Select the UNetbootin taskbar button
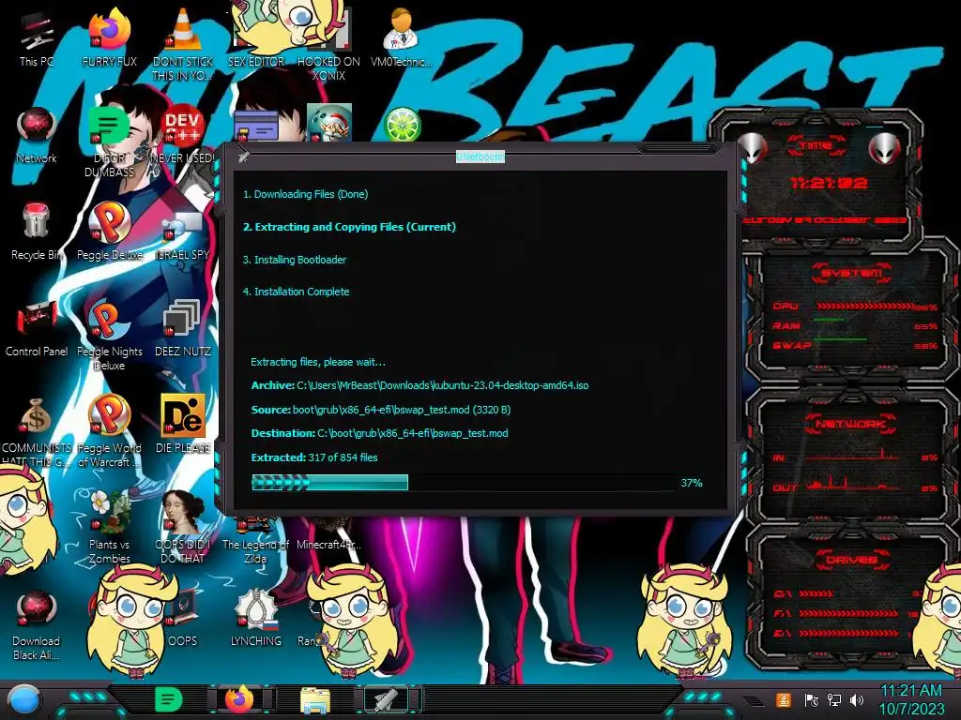 [388, 699]
